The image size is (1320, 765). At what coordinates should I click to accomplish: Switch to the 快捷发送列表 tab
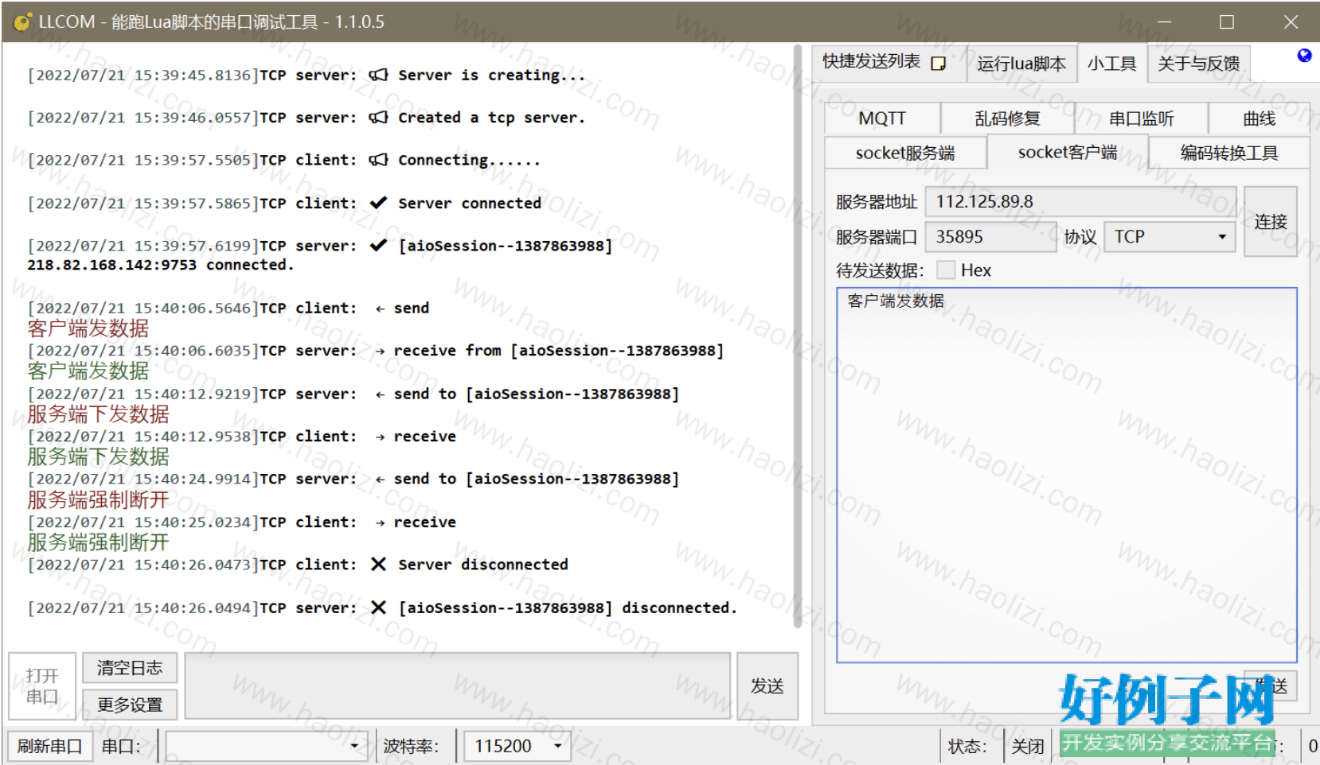(888, 62)
